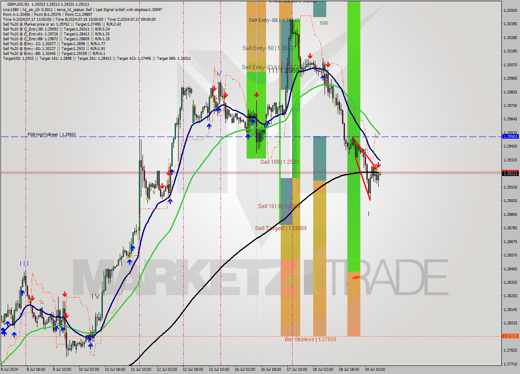
Task: Select the Sell 161.8 level label
Action: pyautogui.click(x=279, y=206)
